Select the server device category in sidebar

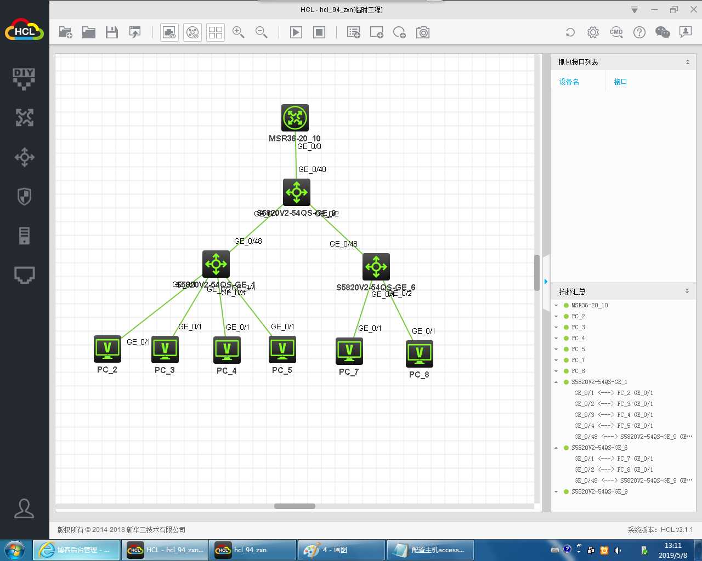click(24, 236)
